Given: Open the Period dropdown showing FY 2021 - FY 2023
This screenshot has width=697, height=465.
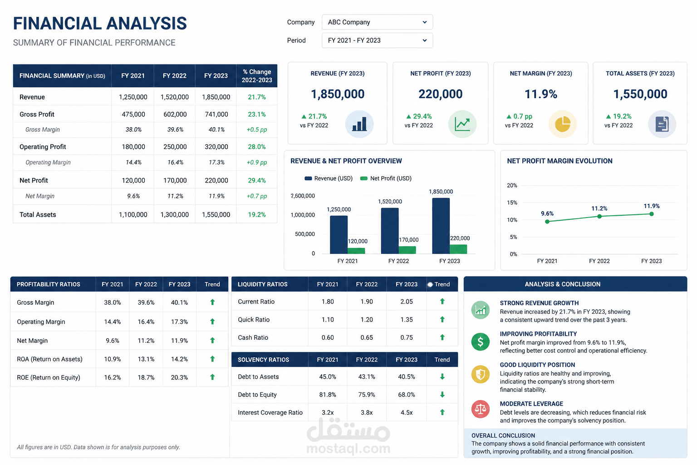Looking at the screenshot, I should click(x=377, y=40).
